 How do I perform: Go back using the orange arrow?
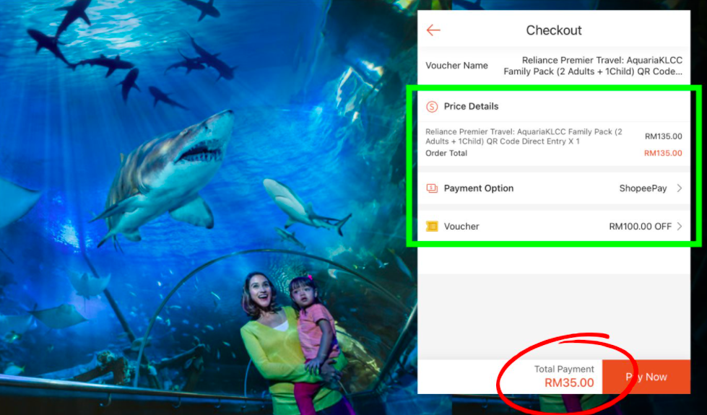[433, 30]
